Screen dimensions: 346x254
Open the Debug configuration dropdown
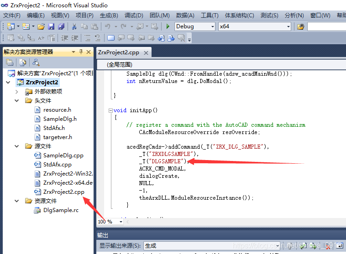(213, 27)
